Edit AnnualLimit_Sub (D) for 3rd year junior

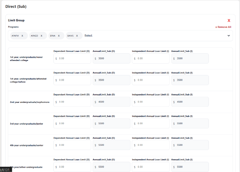pyautogui.click(x=111, y=124)
